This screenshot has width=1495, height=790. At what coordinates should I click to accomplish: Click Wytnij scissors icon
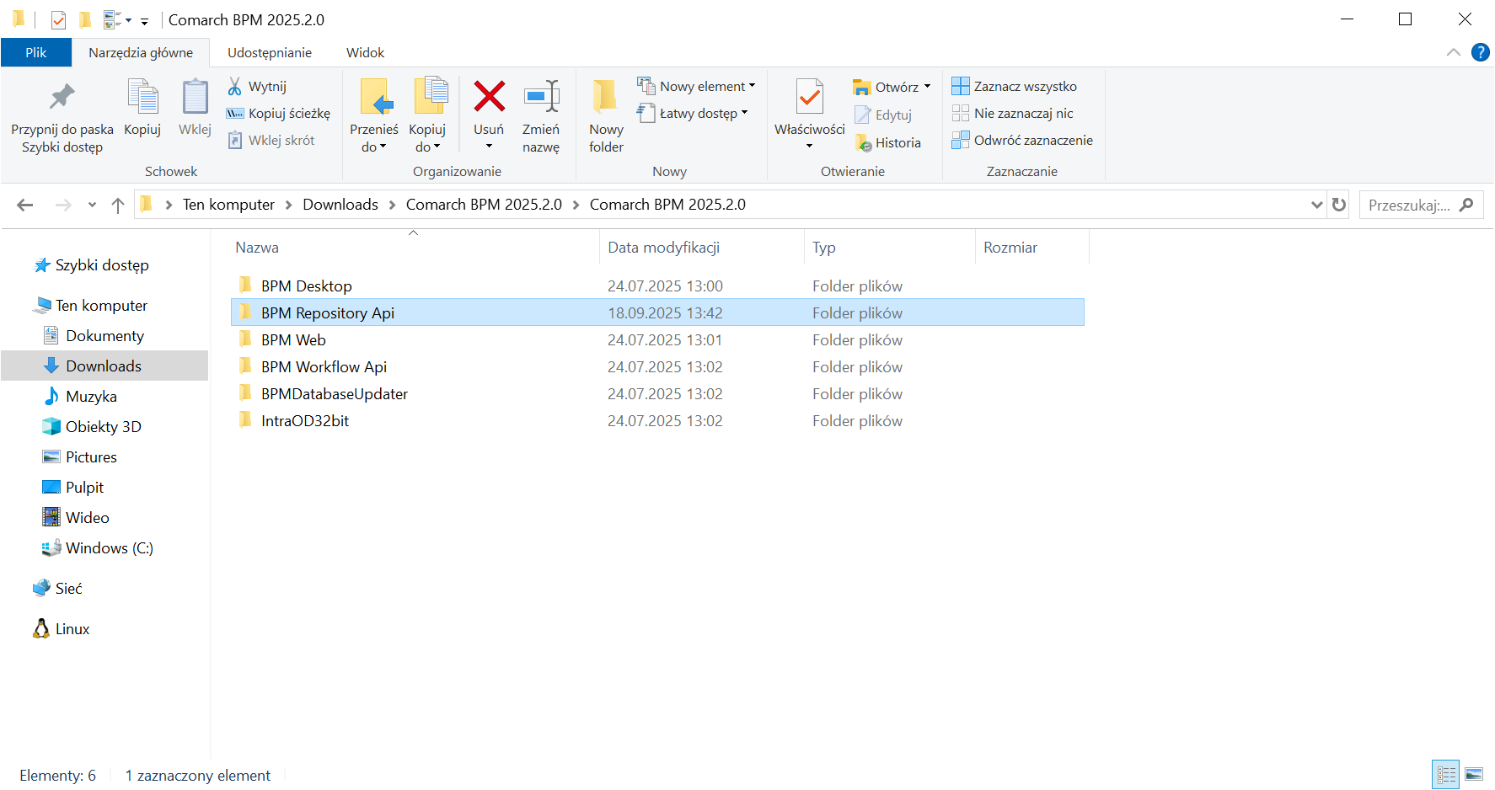235,86
